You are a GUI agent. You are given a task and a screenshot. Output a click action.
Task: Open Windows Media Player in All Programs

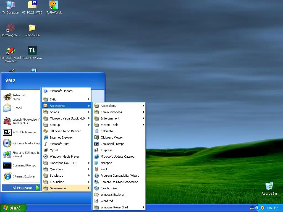66,157
